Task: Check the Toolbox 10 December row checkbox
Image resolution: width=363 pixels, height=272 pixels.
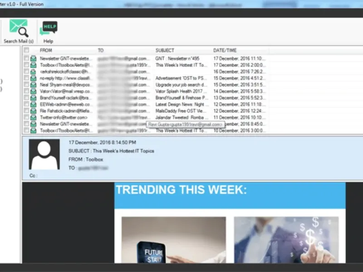Action: pos(26,130)
